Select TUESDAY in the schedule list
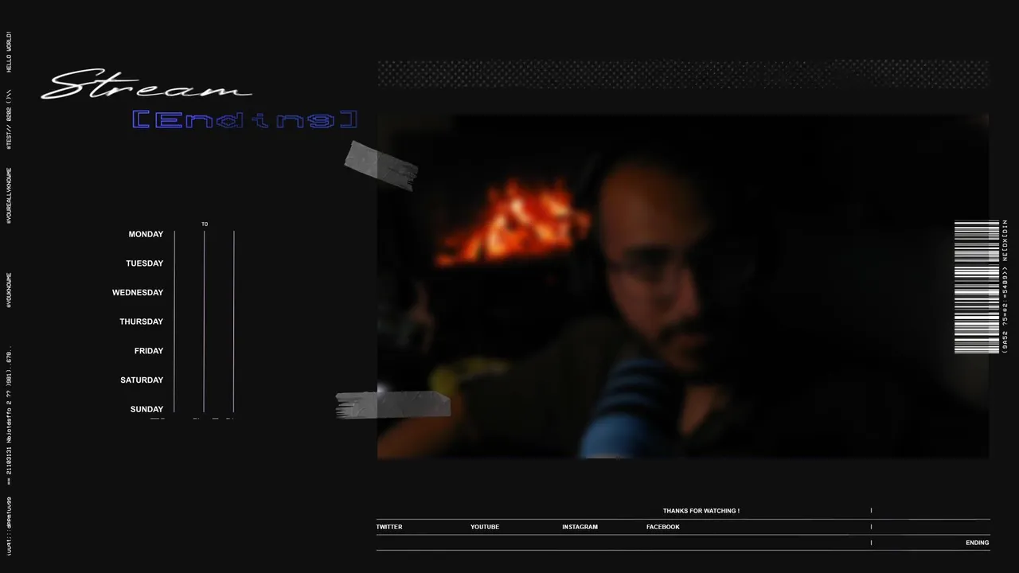 pos(144,263)
